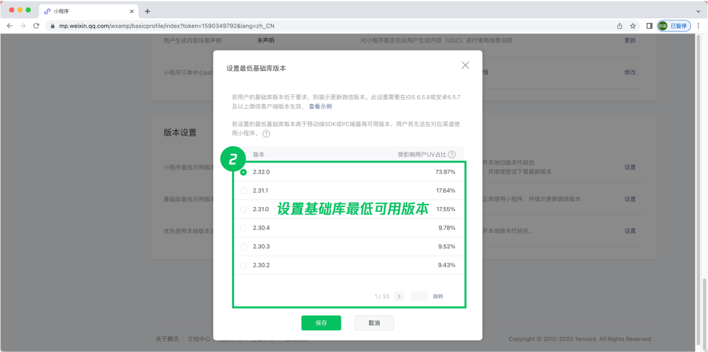Screen dimensions: 708x352
Task: Click the 版本 column header
Action: pyautogui.click(x=259, y=154)
